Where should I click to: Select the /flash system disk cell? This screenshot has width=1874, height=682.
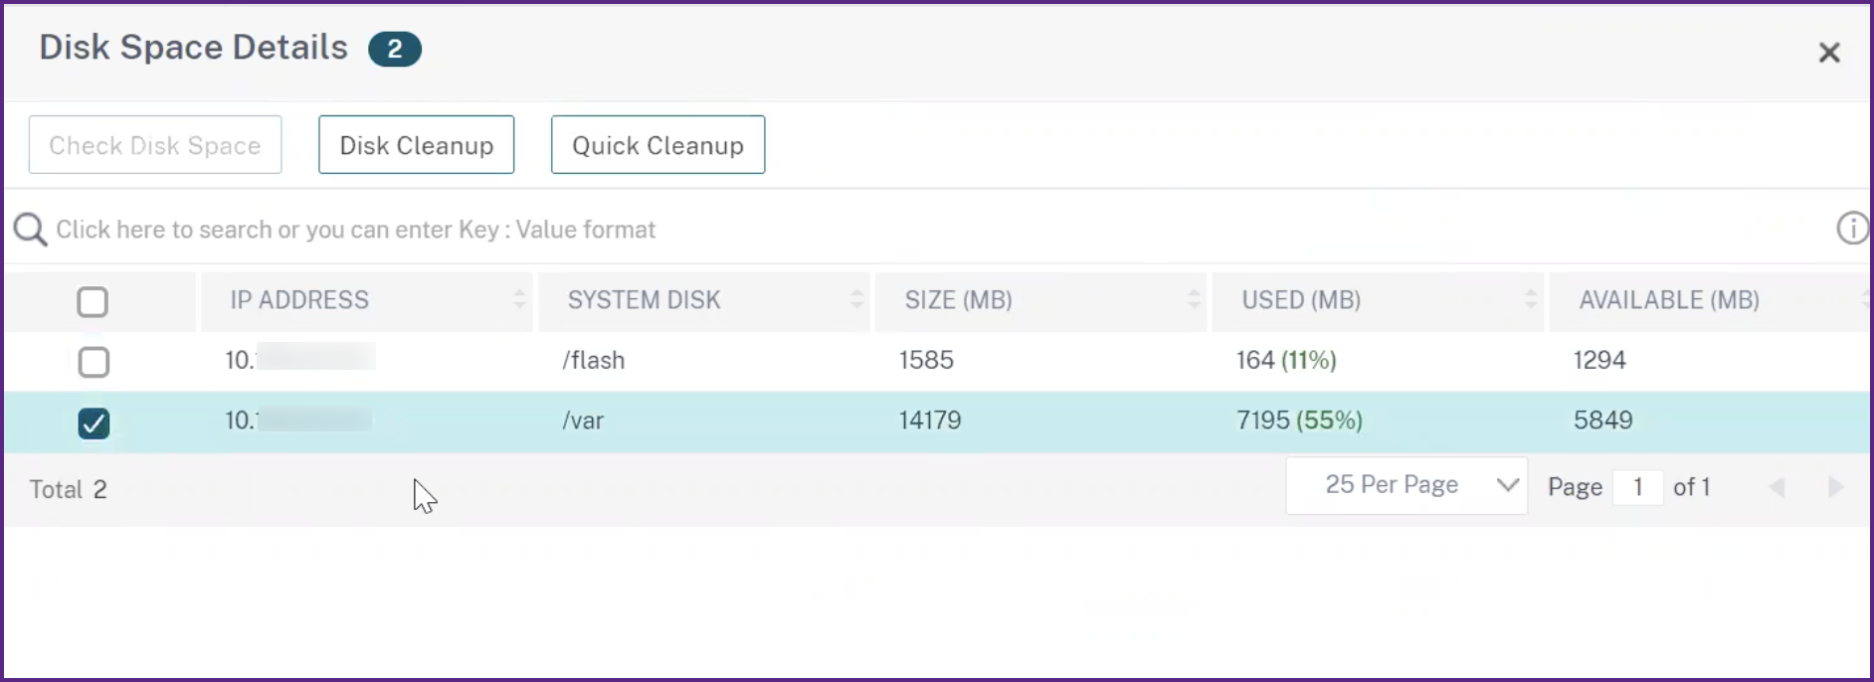594,360
